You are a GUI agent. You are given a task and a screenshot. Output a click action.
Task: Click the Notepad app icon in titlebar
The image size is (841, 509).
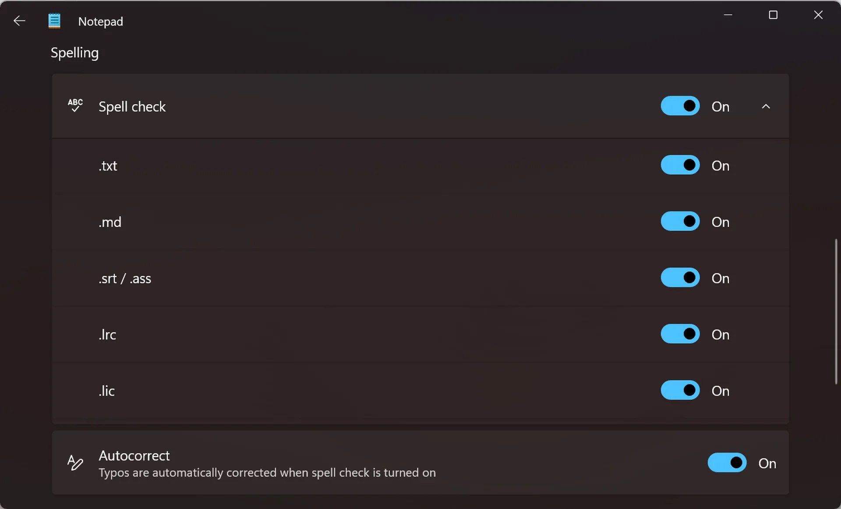pos(53,21)
